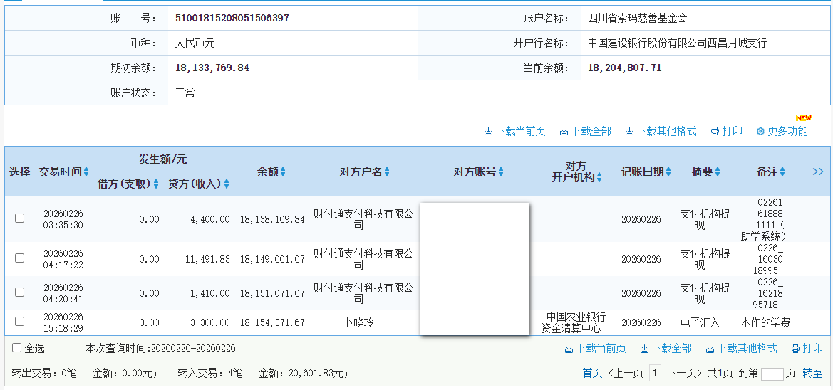
Task: Sort by 借方(支取) column arrows
Action: (156, 184)
